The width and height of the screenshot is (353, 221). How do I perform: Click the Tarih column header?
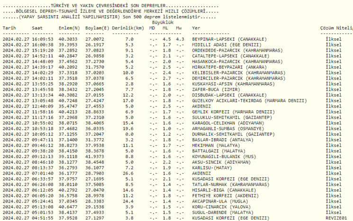pyautogui.click(x=9, y=28)
